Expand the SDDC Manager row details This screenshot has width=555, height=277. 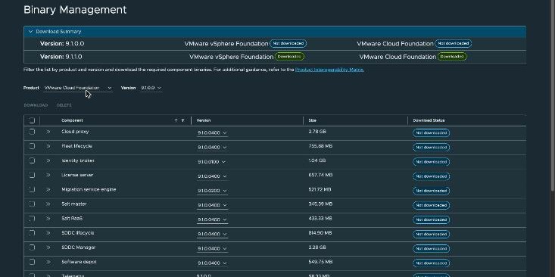pyautogui.click(x=48, y=247)
